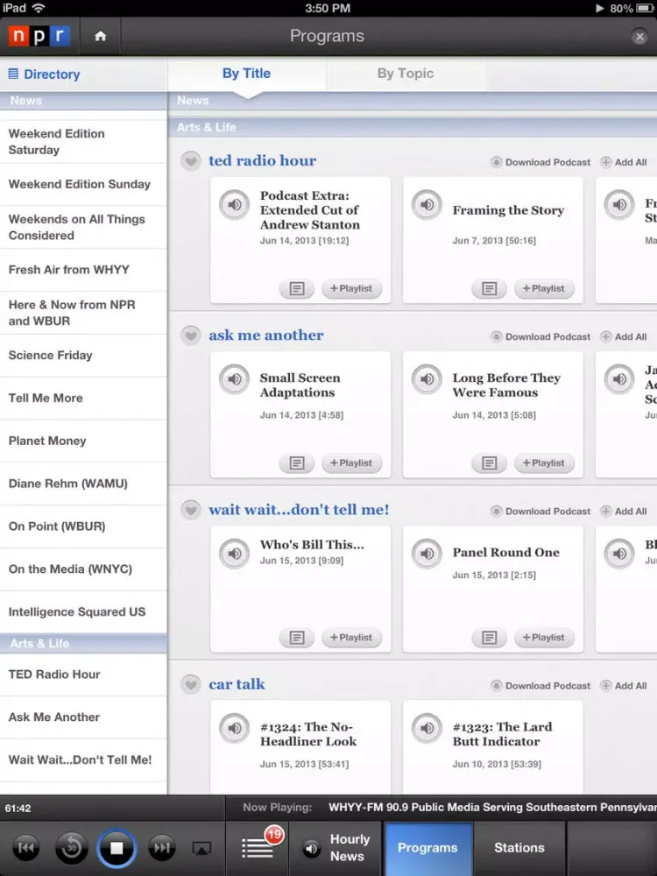Choose Science Friday from the list
Image resolution: width=657 pixels, height=876 pixels.
[x=83, y=356]
